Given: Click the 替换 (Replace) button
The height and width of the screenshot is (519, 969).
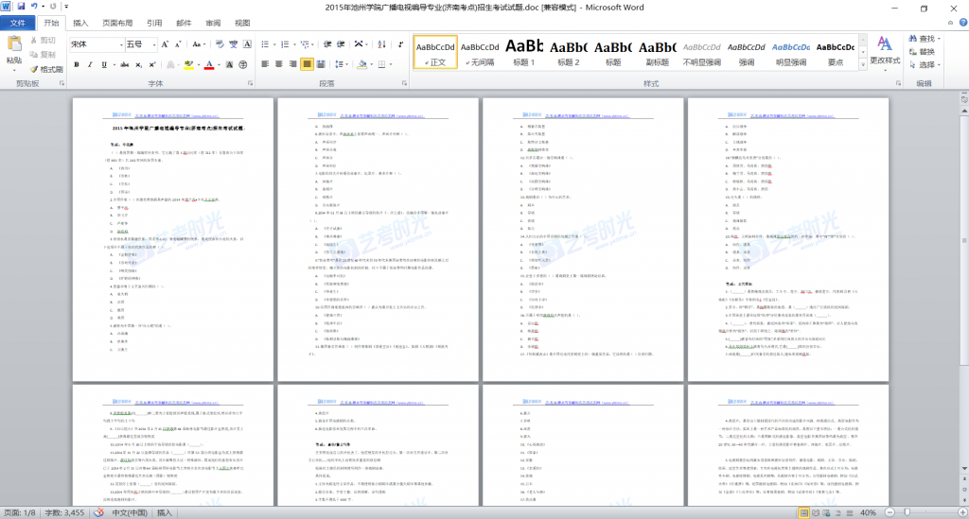Looking at the screenshot, I should pos(926,52).
